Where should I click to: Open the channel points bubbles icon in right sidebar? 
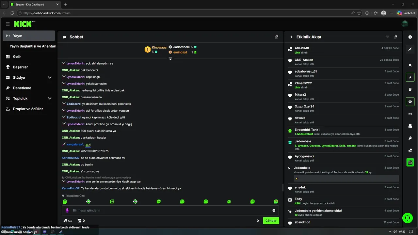click(x=410, y=150)
